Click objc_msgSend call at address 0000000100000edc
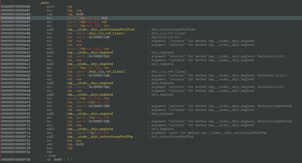Image resolution: width=302 pixels, height=163 pixels. point(90,83)
